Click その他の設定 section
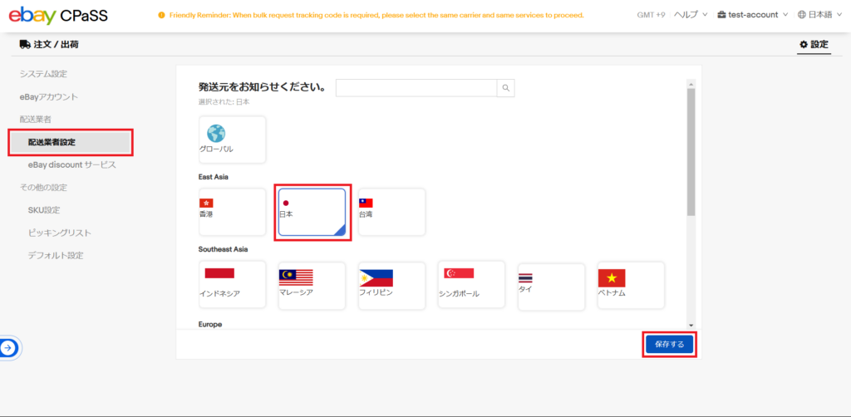The width and height of the screenshot is (851, 417). pyautogui.click(x=43, y=188)
